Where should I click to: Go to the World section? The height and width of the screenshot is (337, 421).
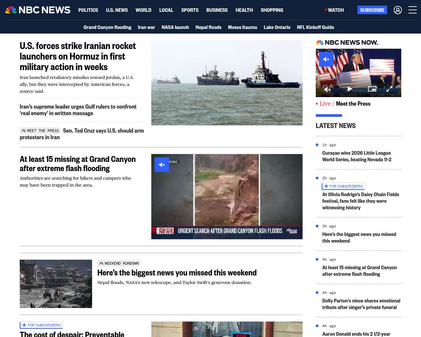point(143,10)
